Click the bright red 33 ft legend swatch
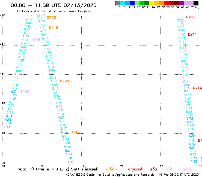The image size is (202, 177). tap(167, 3)
